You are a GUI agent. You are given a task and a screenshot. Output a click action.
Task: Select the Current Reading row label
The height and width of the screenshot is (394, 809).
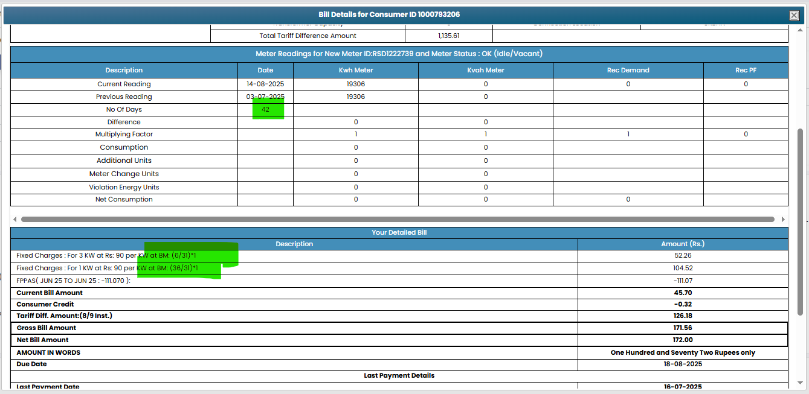124,84
